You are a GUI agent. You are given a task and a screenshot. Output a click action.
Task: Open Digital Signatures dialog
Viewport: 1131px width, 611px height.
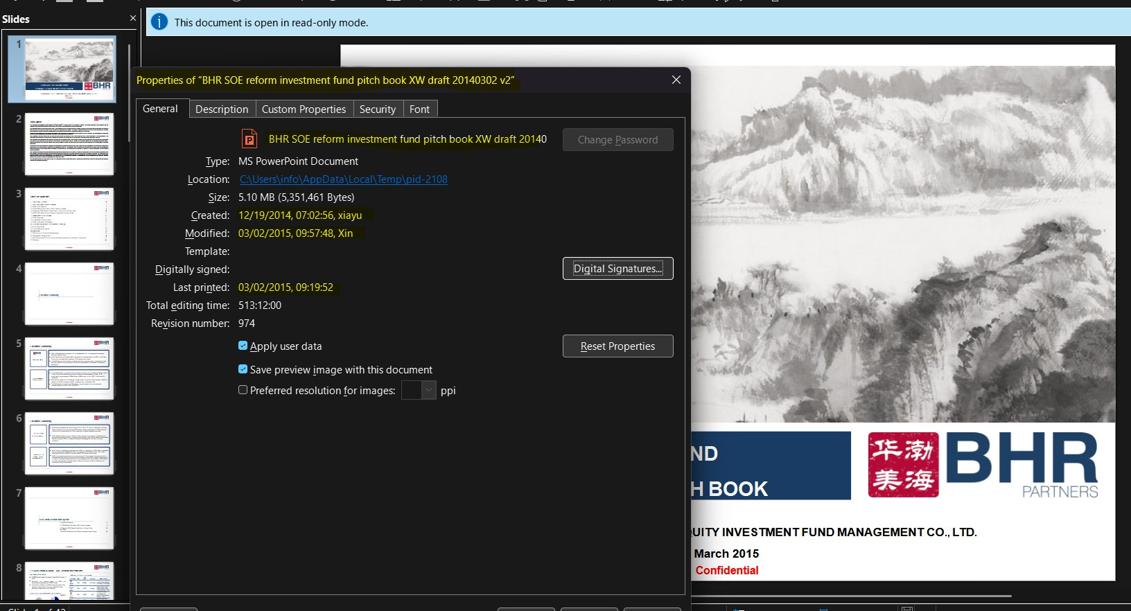[x=617, y=269]
